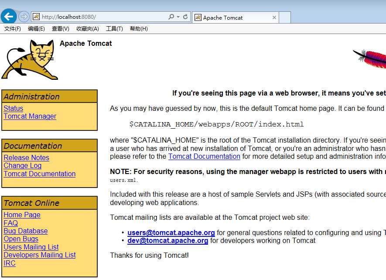Open the 查看(V) menu

pyautogui.click(x=61, y=29)
